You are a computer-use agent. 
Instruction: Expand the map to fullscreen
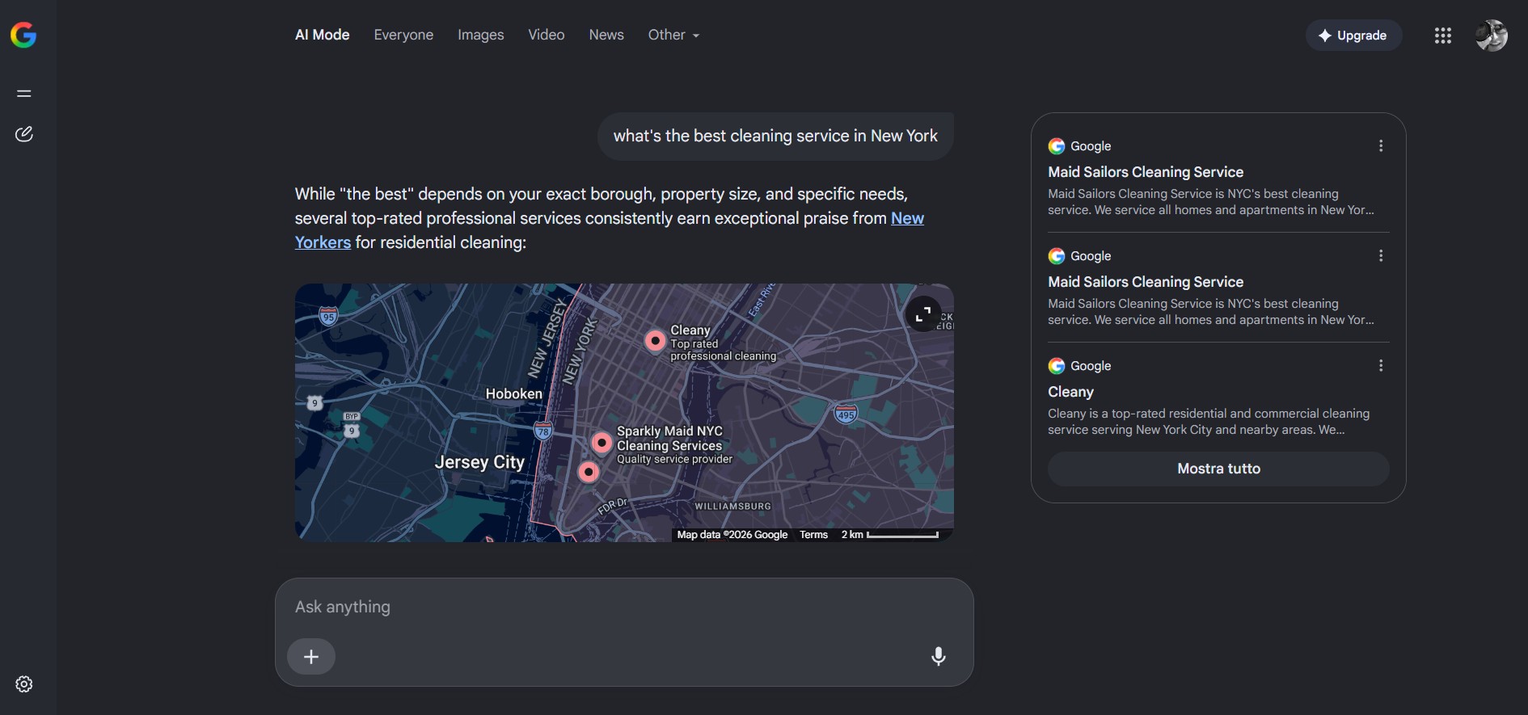coord(923,314)
